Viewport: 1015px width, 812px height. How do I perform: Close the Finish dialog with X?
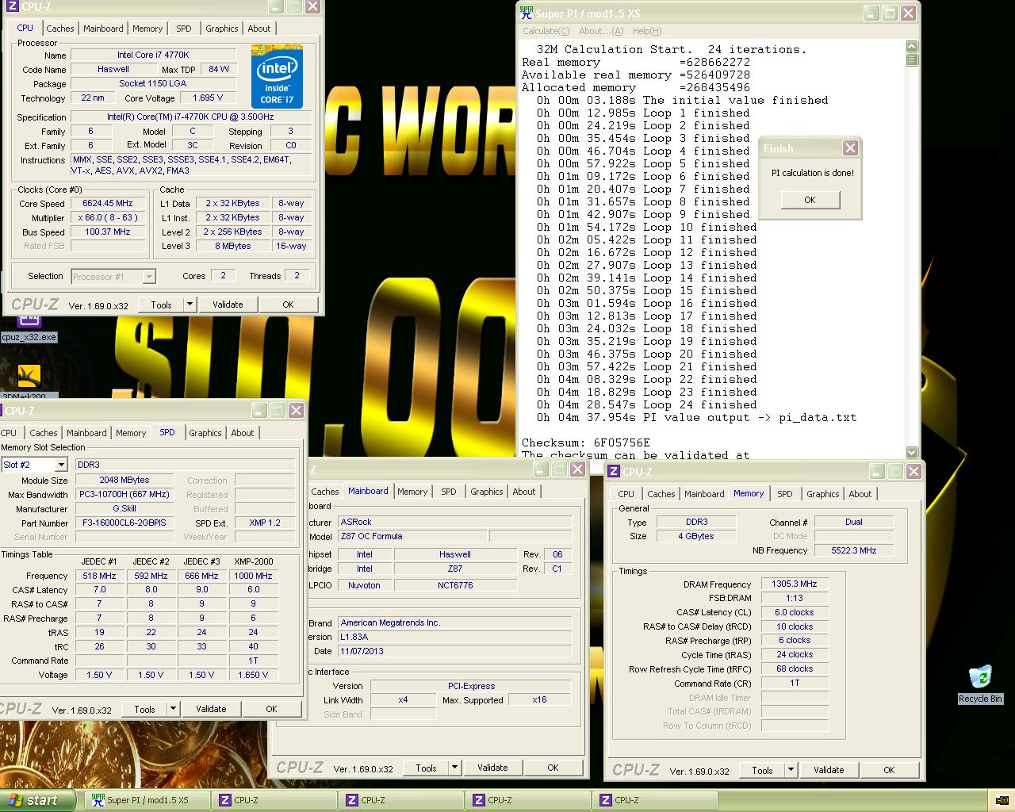(x=850, y=148)
